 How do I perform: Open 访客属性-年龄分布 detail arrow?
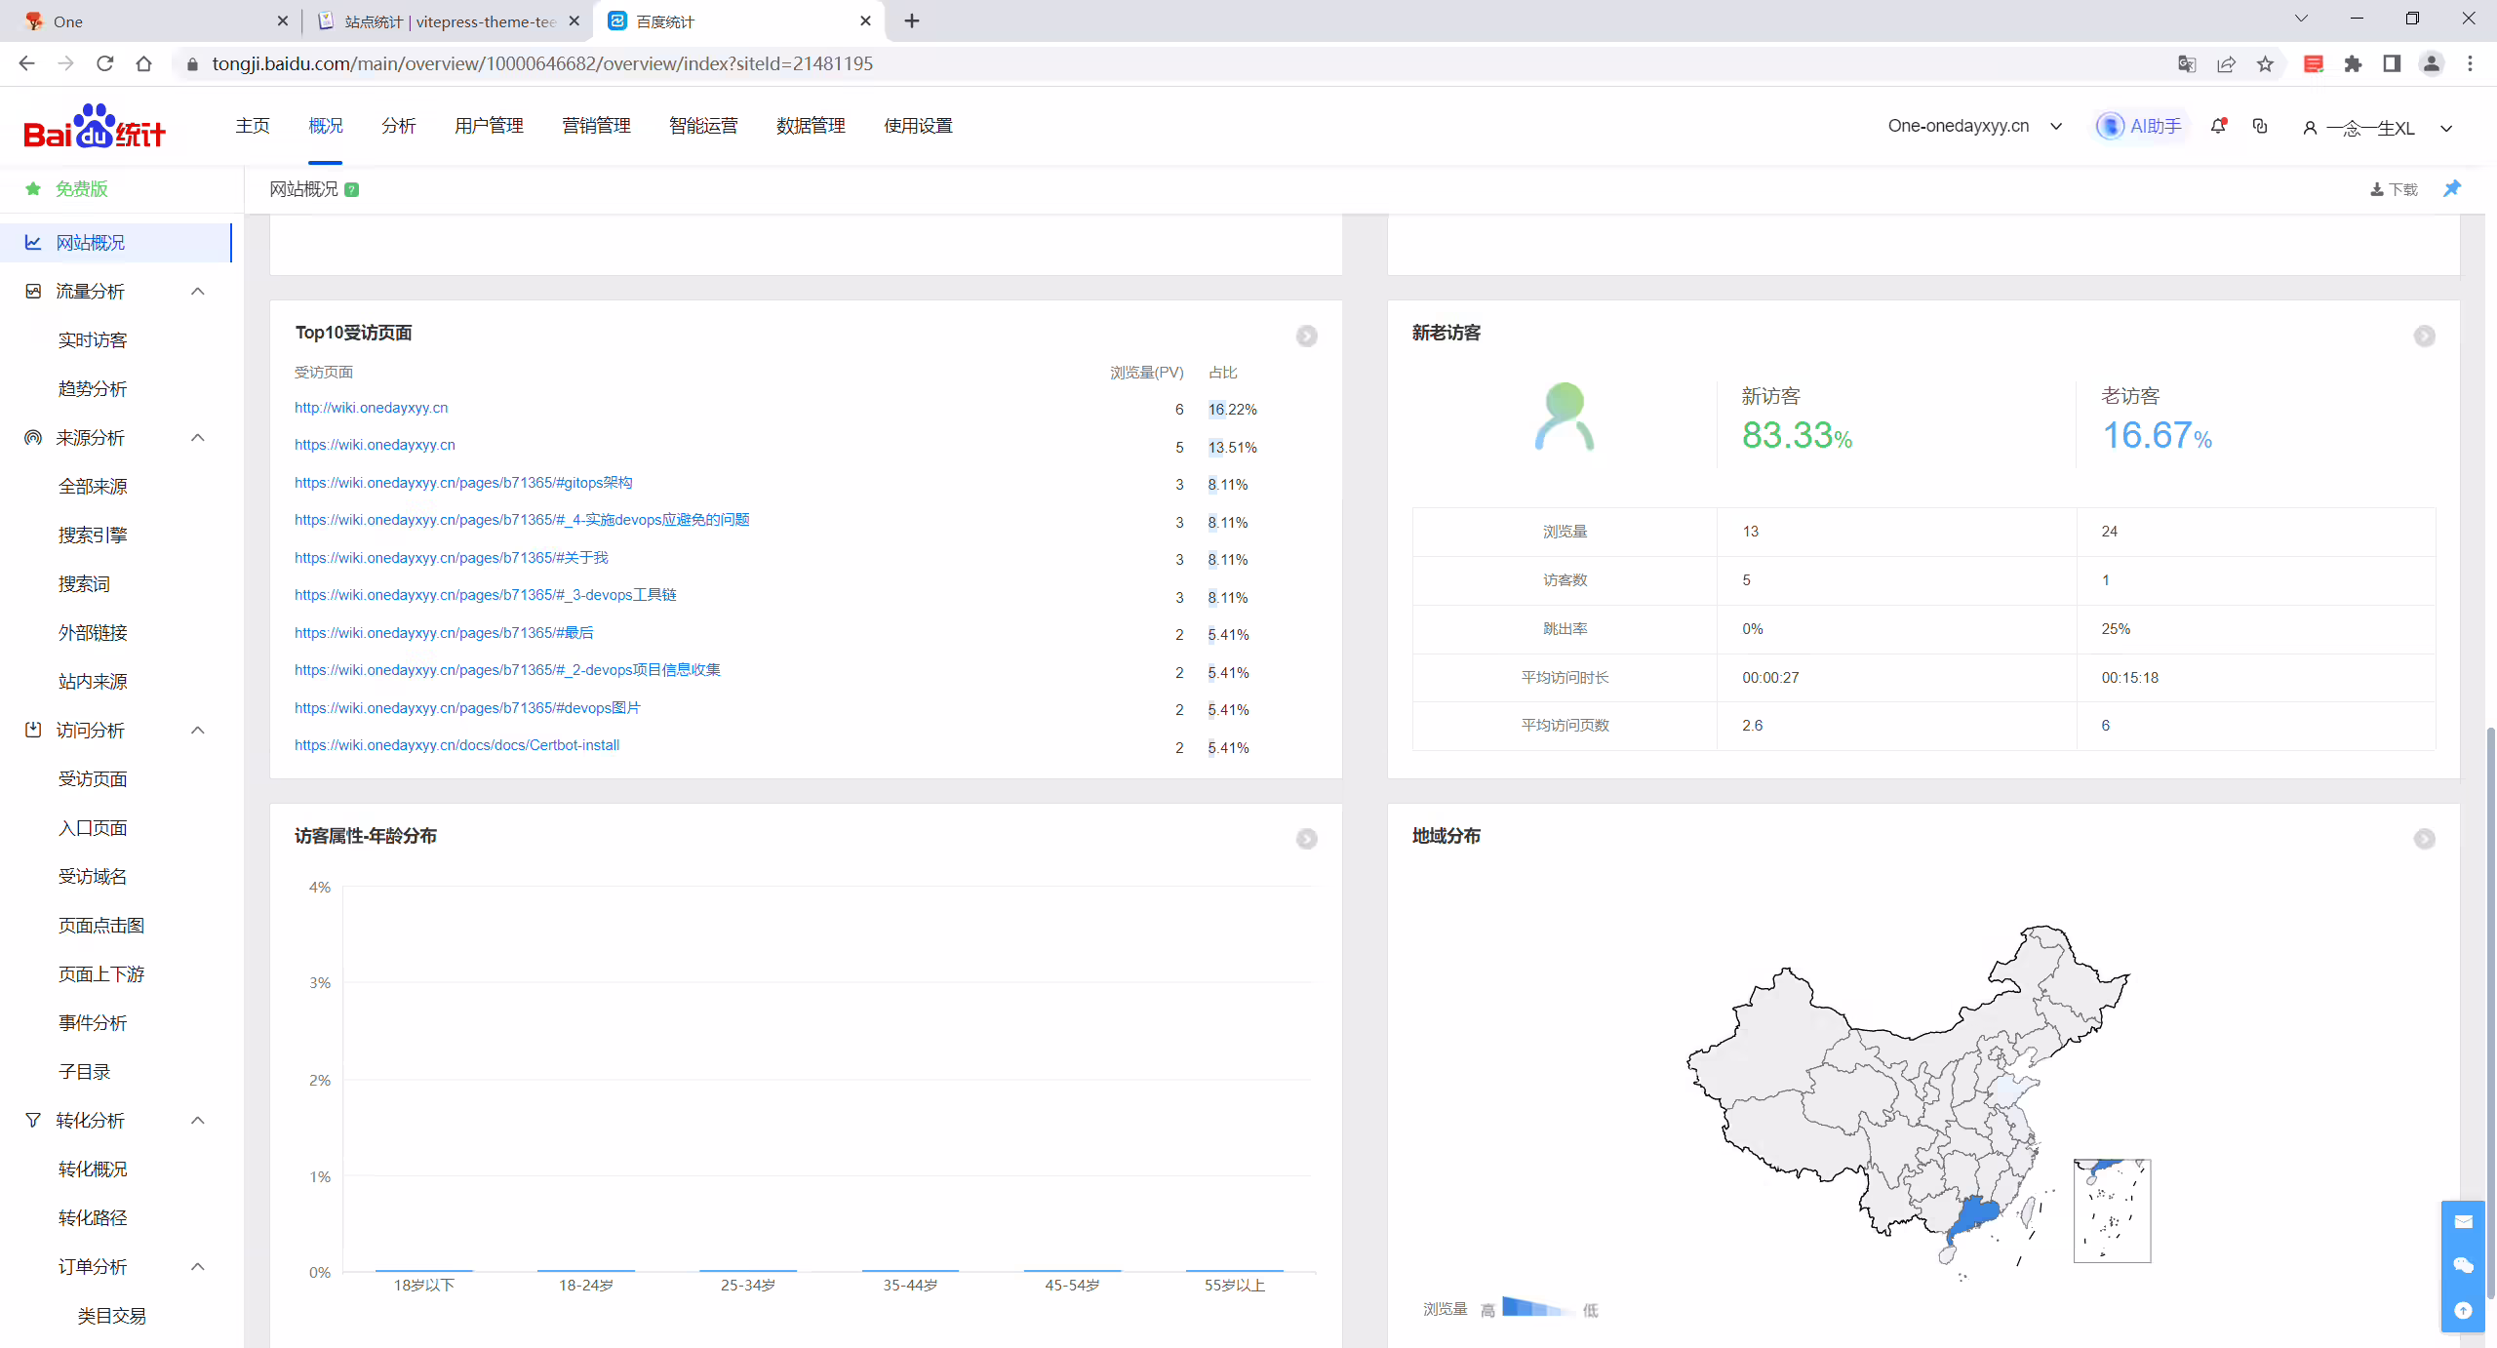(x=1306, y=839)
